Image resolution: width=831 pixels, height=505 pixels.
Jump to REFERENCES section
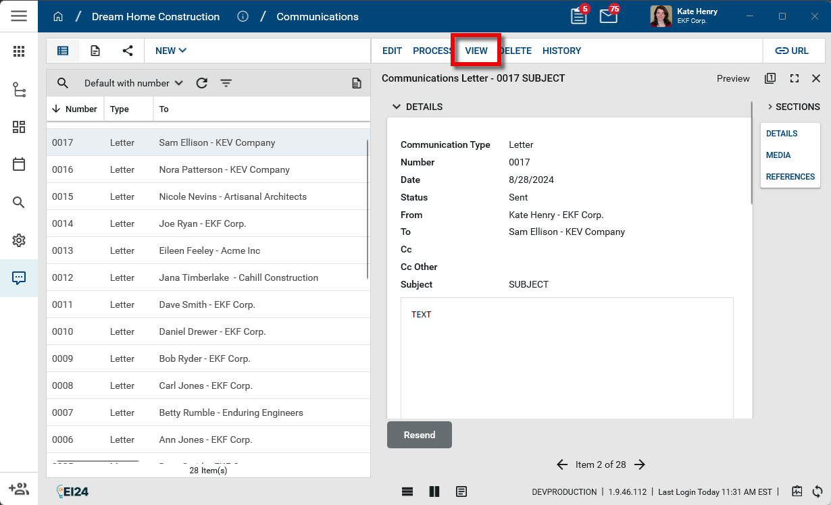pos(790,177)
